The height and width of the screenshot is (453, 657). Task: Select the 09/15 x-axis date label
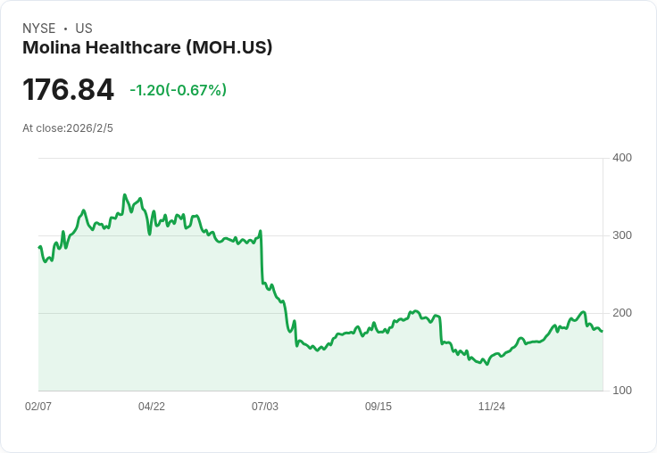pyautogui.click(x=378, y=407)
